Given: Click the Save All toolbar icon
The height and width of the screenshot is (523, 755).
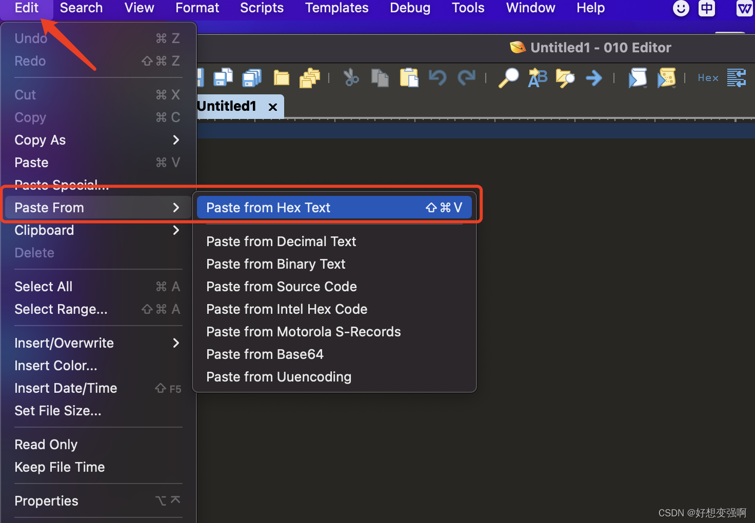Looking at the screenshot, I should (x=252, y=77).
